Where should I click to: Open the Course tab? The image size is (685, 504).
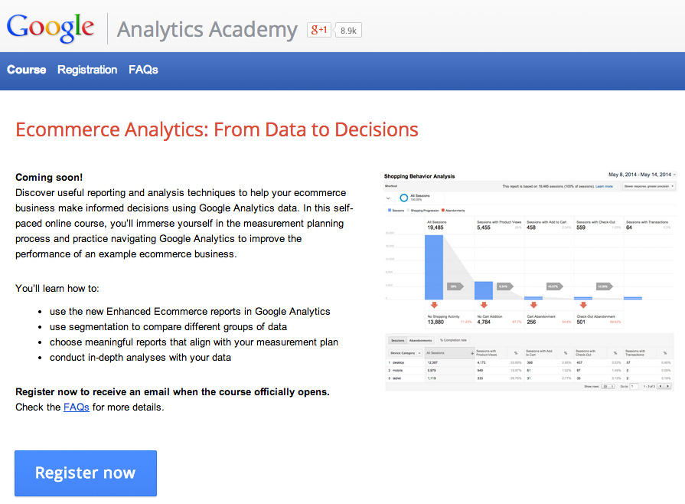pos(27,70)
